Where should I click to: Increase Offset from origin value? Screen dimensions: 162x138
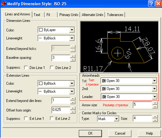[x=73, y=108]
